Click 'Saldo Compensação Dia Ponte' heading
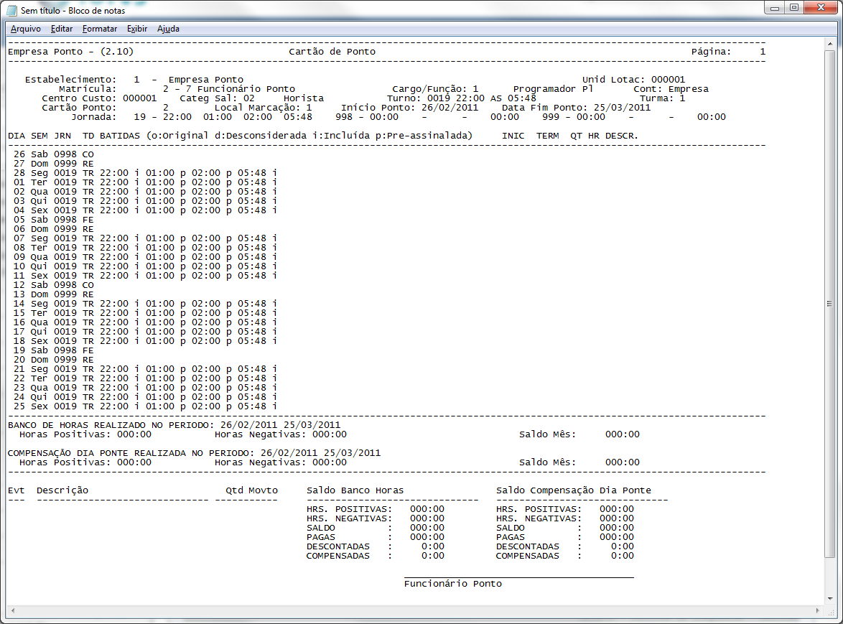Image resolution: width=843 pixels, height=624 pixels. tap(573, 490)
